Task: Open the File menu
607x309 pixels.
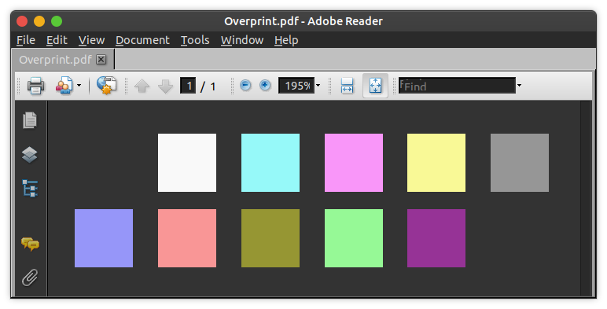Action: point(26,40)
